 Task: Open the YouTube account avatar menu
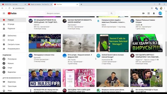[x=160, y=13]
